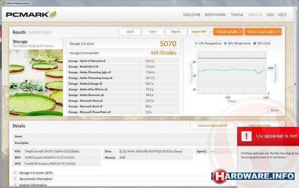299x188 pixels.
Task: Select the Microsoft Word v2 row
Action: [123, 100]
